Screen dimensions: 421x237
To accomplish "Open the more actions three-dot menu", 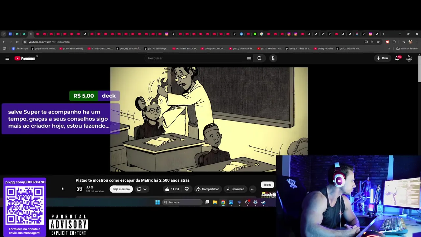I will click(253, 189).
